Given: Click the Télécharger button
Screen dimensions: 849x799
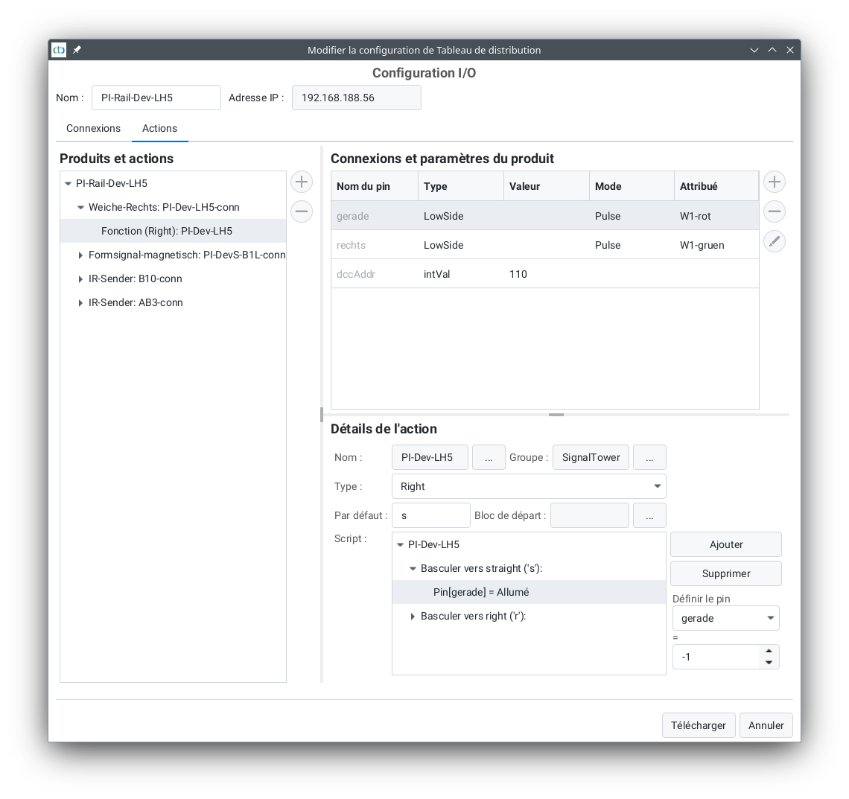Looking at the screenshot, I should (x=698, y=725).
